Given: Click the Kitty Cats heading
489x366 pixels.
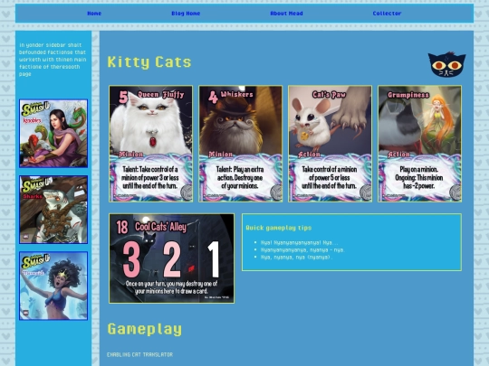Looking at the screenshot, I should tap(149, 62).
